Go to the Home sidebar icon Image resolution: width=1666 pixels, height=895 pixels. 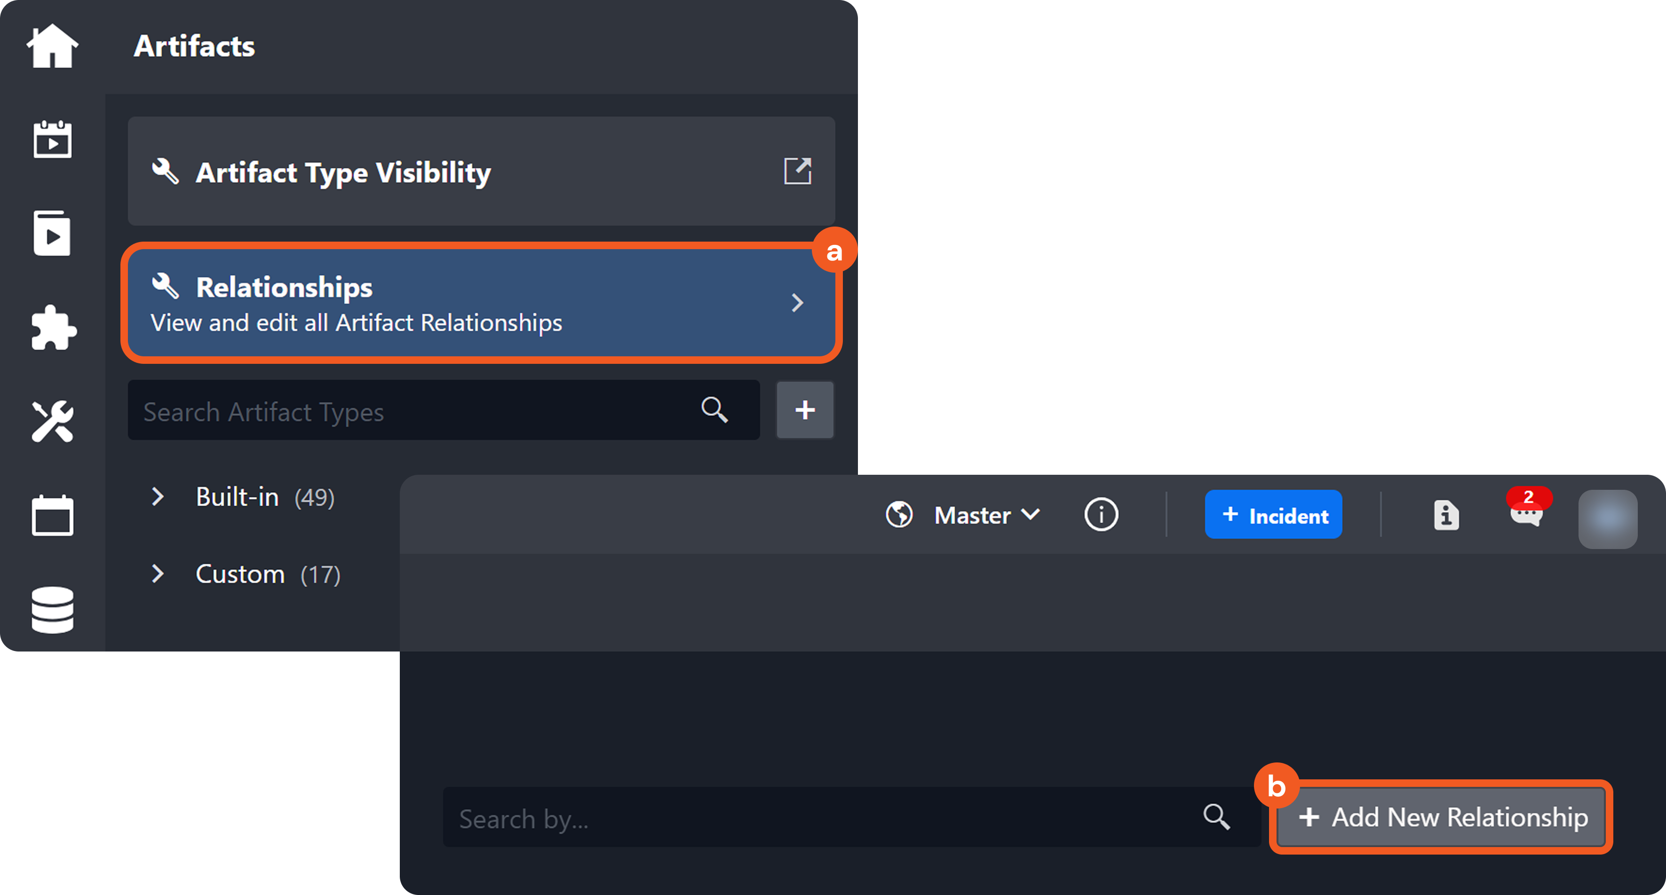click(52, 46)
